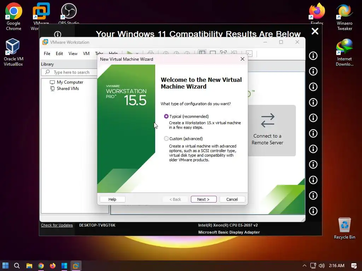
Task: Maximize the VMware Workstation window
Action: 281,42
